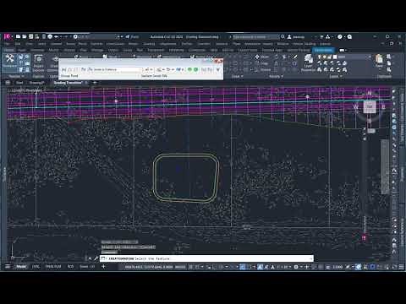This screenshot has height=304, width=406.
Task: Click the plus to add new drawing tab
Action: [x=95, y=83]
